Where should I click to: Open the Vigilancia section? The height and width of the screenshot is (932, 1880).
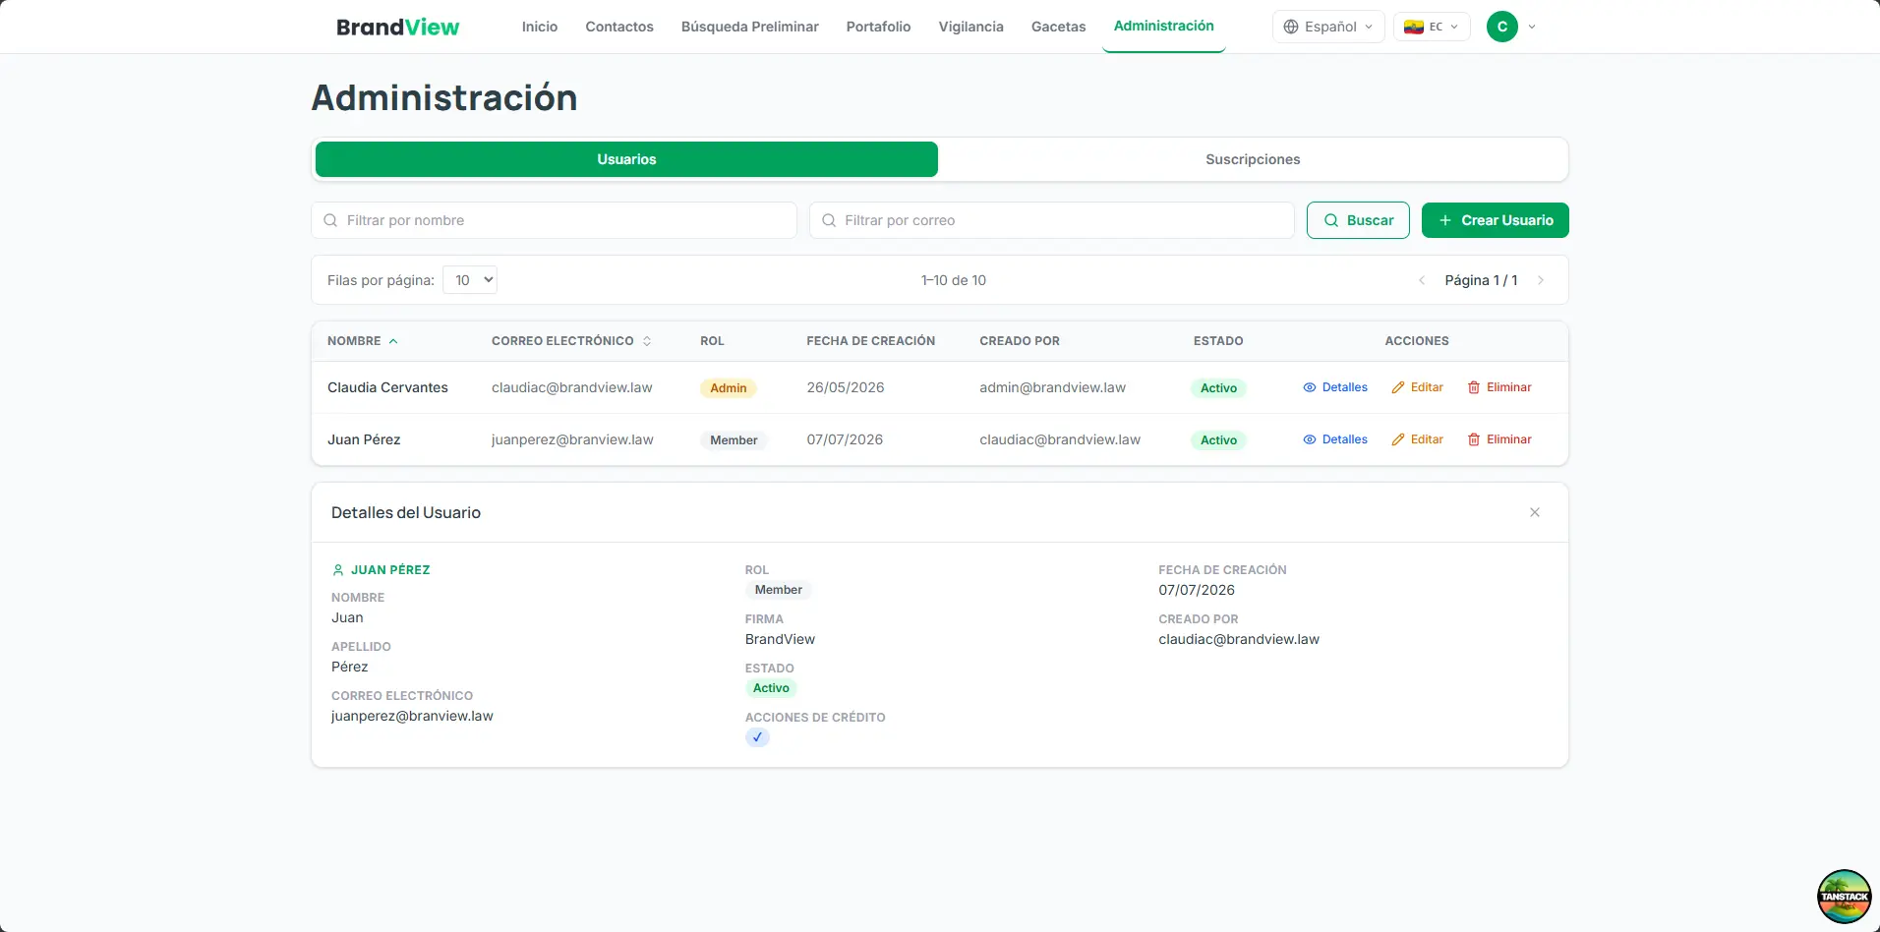coord(971,27)
